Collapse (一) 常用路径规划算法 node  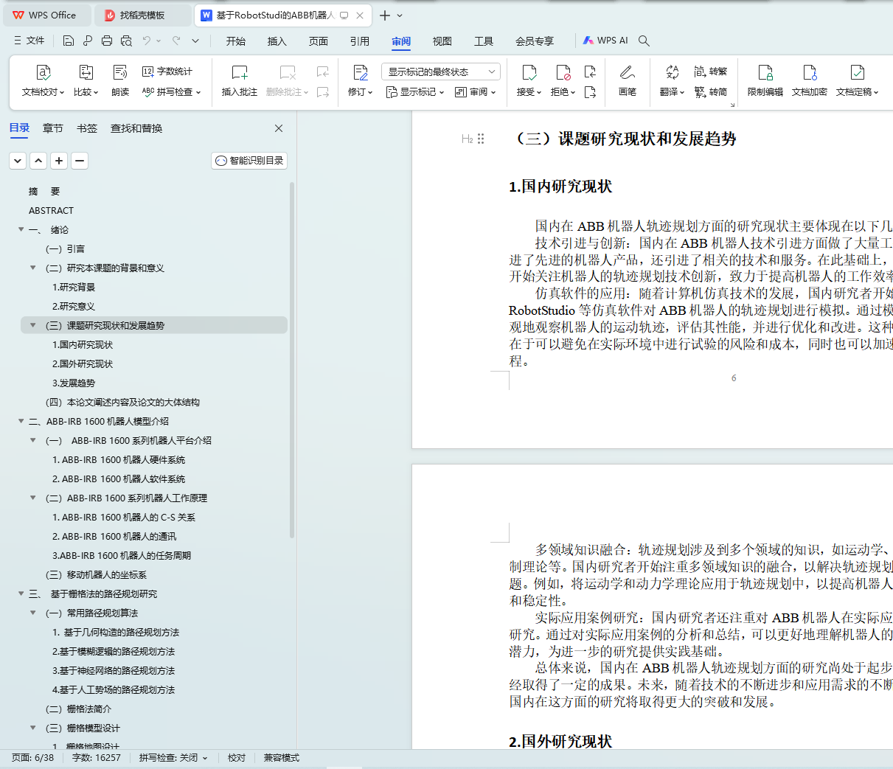[33, 613]
